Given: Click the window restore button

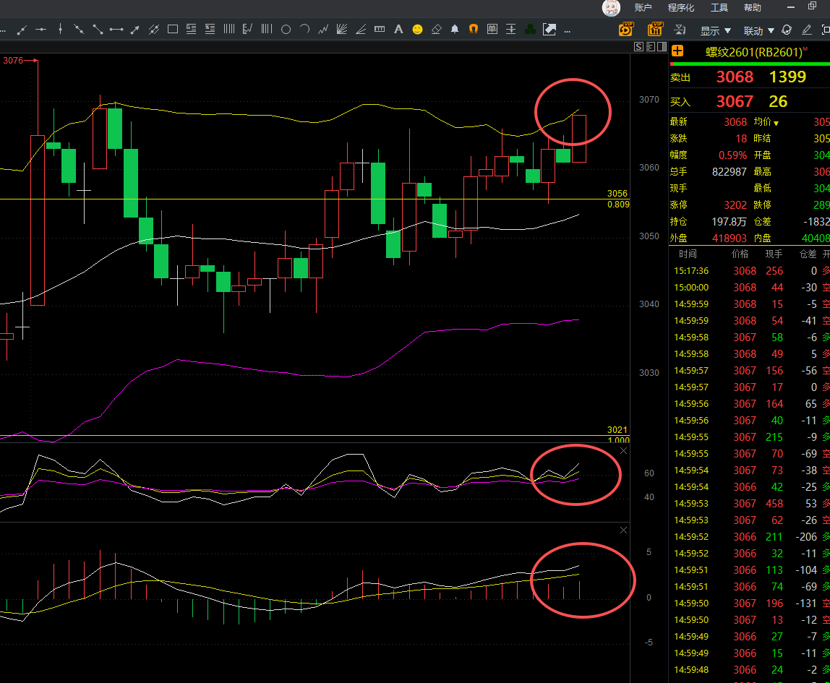Looking at the screenshot, I should coord(812,7).
